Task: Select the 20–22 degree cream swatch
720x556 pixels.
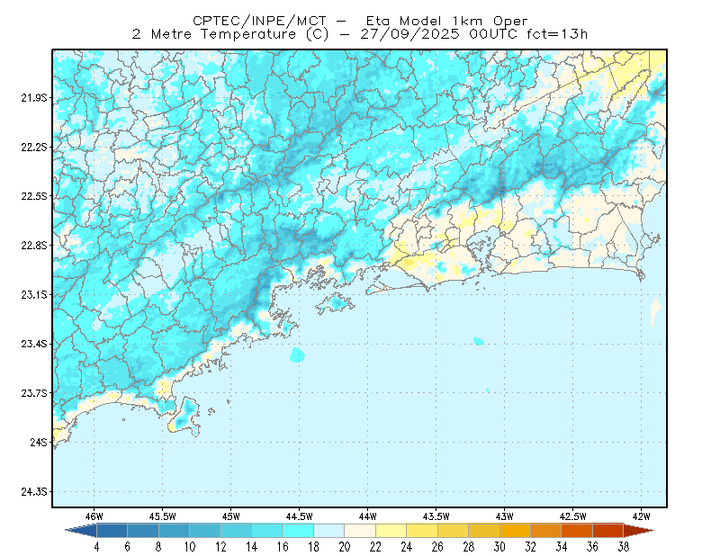Action: click(360, 530)
